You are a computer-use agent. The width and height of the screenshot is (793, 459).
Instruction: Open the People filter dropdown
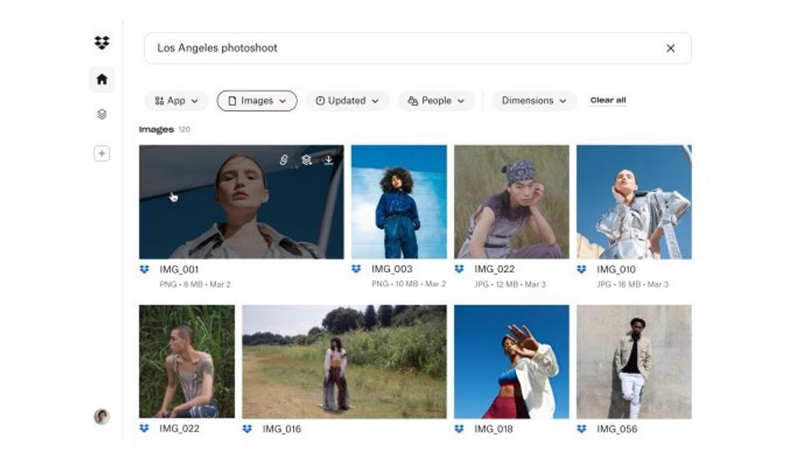[436, 101]
